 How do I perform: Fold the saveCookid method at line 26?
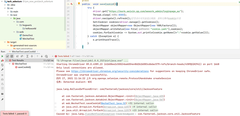(x=75, y=4)
